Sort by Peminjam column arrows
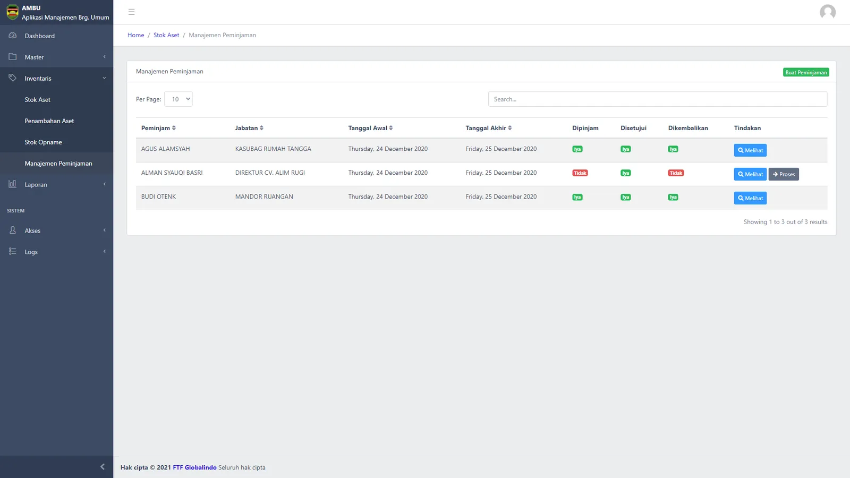This screenshot has width=850, height=478. (x=174, y=128)
